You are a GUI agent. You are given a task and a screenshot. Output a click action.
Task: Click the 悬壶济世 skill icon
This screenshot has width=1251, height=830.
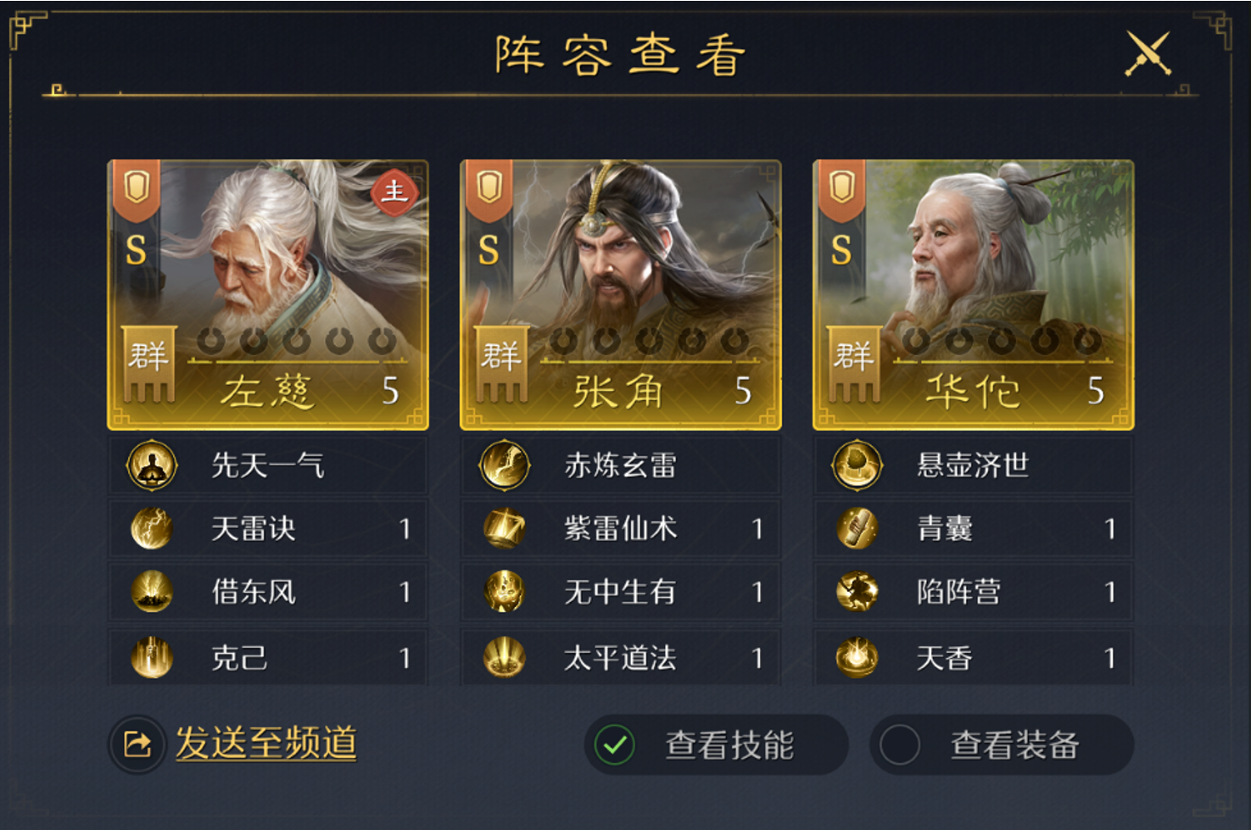pos(857,465)
